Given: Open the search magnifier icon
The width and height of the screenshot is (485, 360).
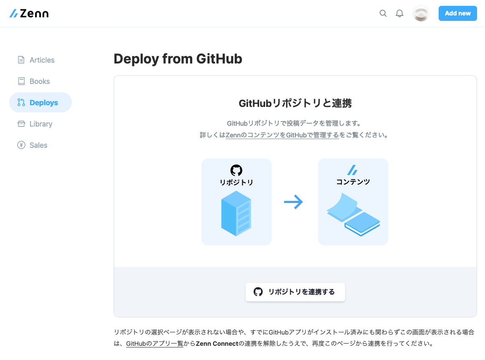Looking at the screenshot, I should click(x=383, y=13).
